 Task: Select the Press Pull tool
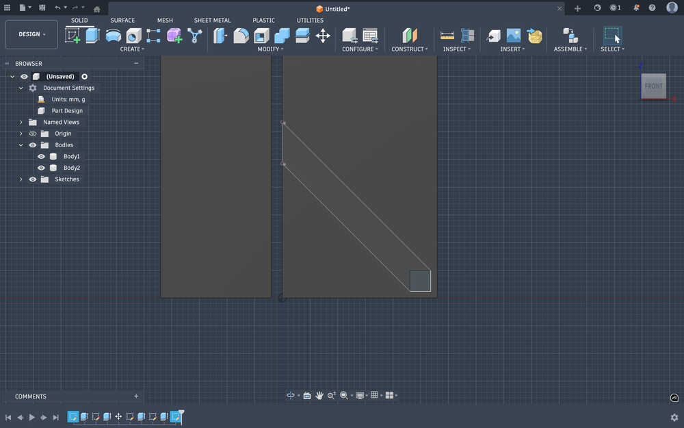(x=220, y=36)
